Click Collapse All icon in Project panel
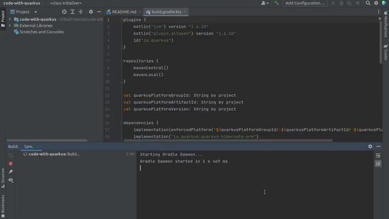 pos(81,12)
